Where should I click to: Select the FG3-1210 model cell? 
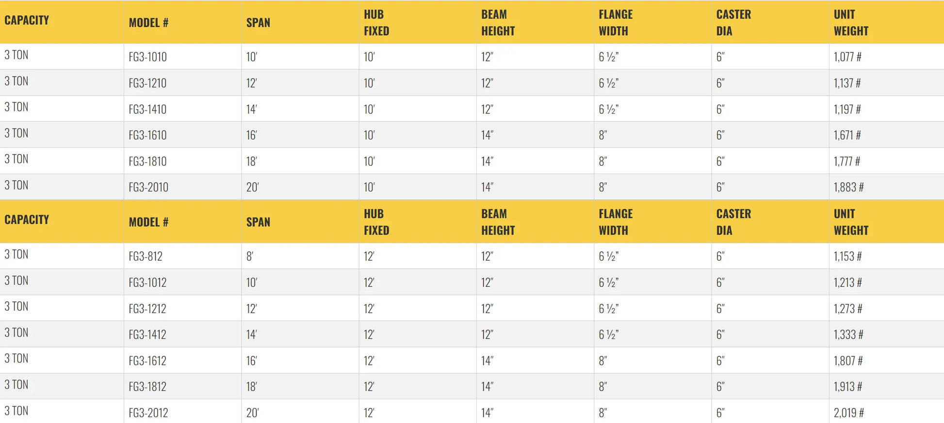147,83
